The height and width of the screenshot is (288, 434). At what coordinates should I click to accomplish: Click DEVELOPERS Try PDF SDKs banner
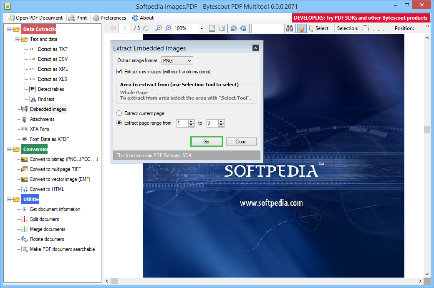tap(361, 18)
